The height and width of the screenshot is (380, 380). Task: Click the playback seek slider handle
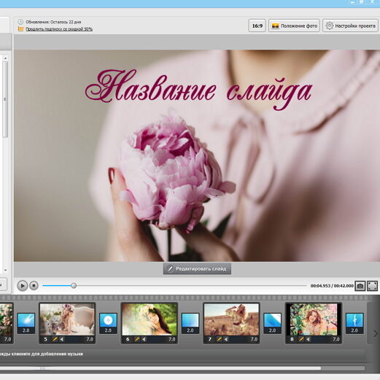(74, 285)
